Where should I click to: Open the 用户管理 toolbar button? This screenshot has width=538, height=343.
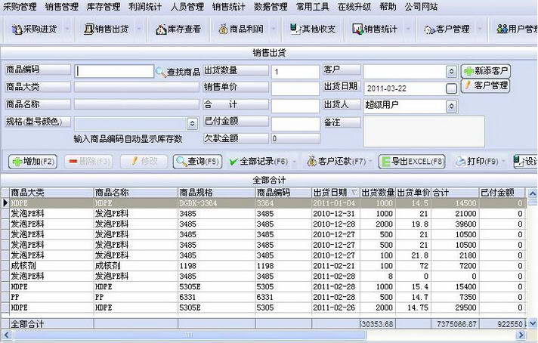(516, 29)
